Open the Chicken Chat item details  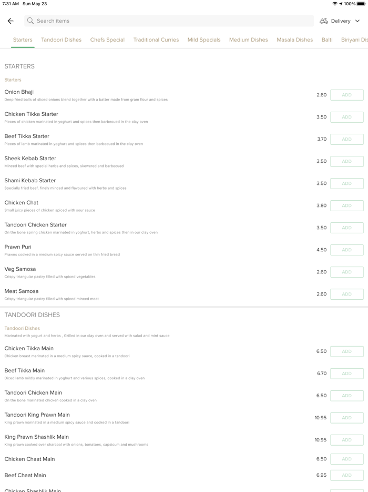pyautogui.click(x=22, y=203)
